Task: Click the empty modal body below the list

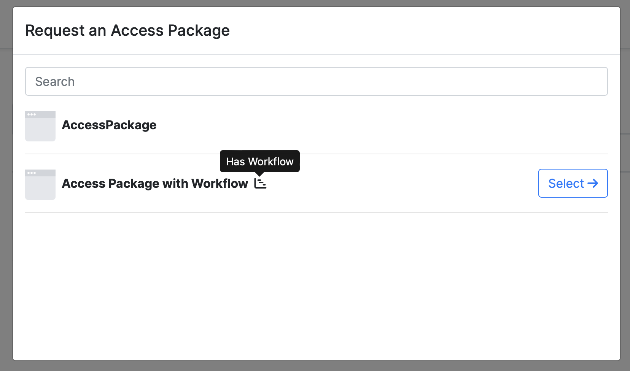Action: (316, 285)
